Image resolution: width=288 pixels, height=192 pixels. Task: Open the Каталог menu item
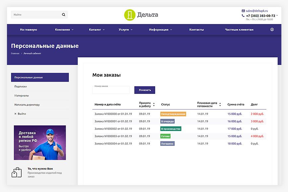coord(95,30)
